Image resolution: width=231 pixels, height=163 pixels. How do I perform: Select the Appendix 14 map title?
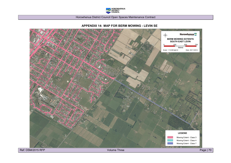[x=119, y=26]
